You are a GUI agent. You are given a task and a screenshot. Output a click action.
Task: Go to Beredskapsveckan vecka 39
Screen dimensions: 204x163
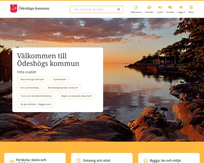pyautogui.click(x=63, y=88)
